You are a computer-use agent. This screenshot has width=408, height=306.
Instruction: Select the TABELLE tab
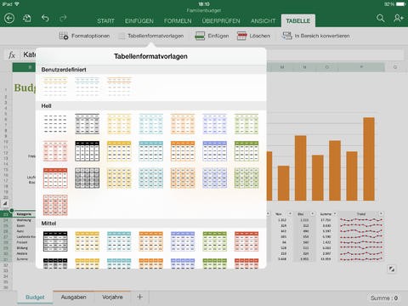[298, 20]
